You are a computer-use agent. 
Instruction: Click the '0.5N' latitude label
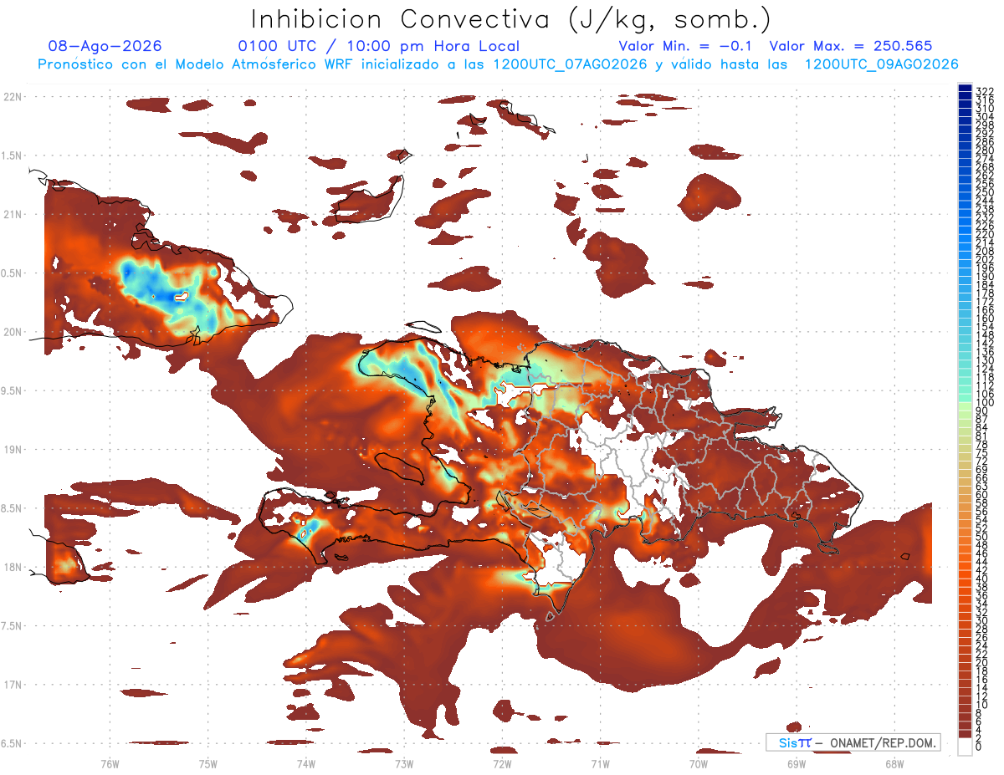pyautogui.click(x=13, y=273)
